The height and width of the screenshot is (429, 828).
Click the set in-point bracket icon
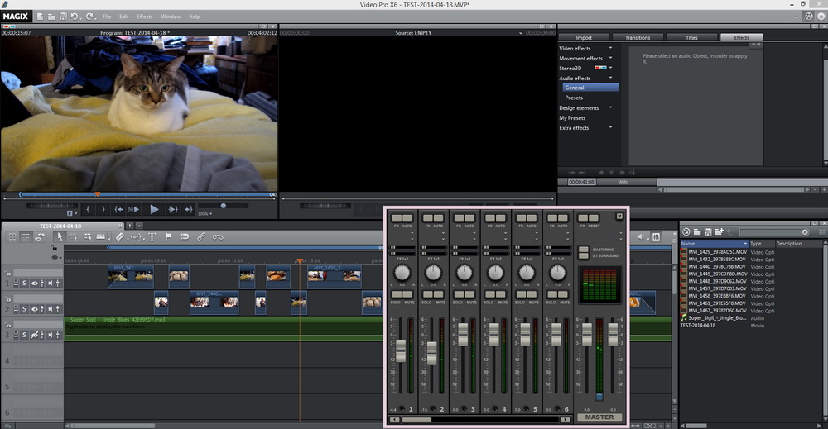click(x=88, y=210)
